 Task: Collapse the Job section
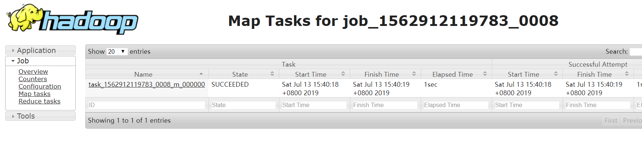point(40,61)
